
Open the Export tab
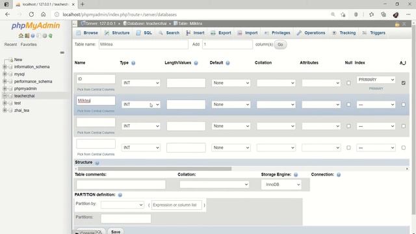tap(221, 33)
